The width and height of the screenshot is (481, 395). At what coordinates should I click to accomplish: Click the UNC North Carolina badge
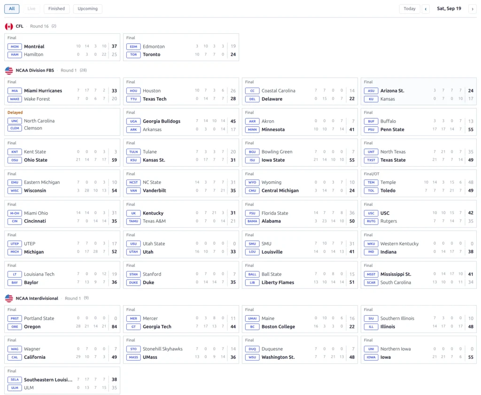15,121
